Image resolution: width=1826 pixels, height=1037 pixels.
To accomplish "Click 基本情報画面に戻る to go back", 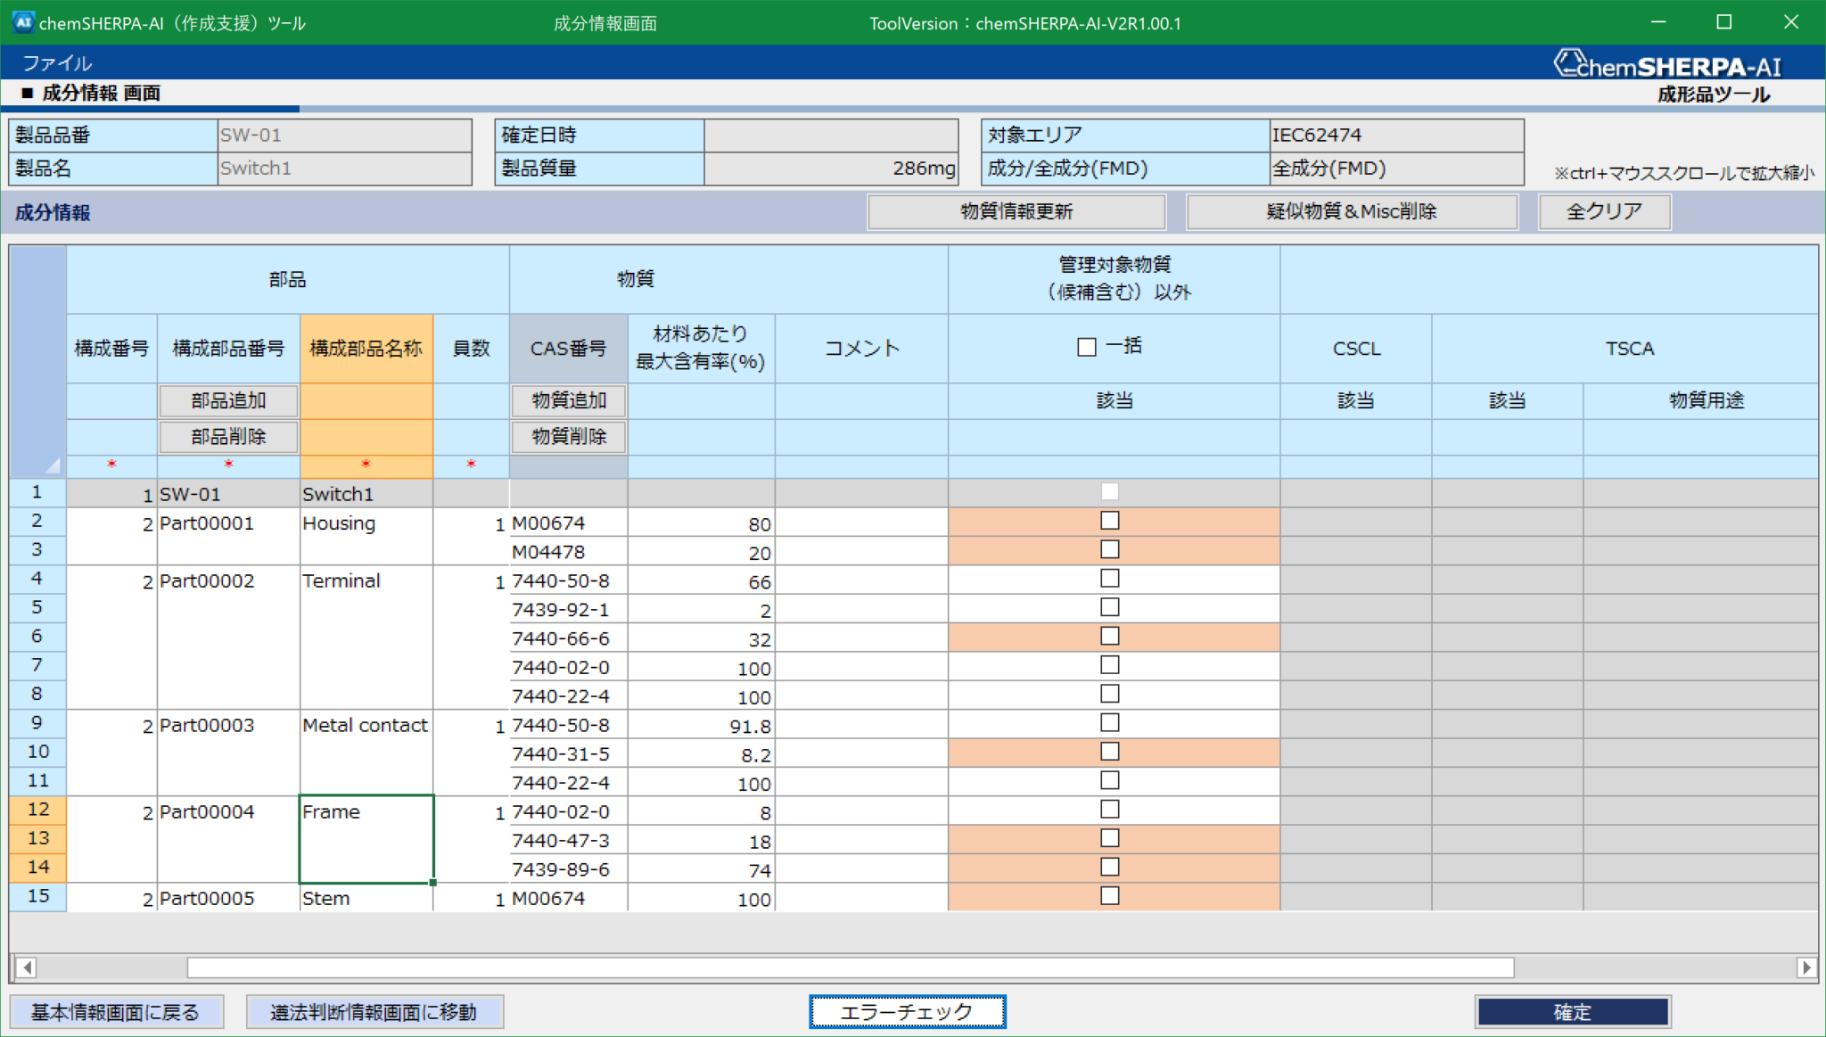I will tap(116, 1011).
